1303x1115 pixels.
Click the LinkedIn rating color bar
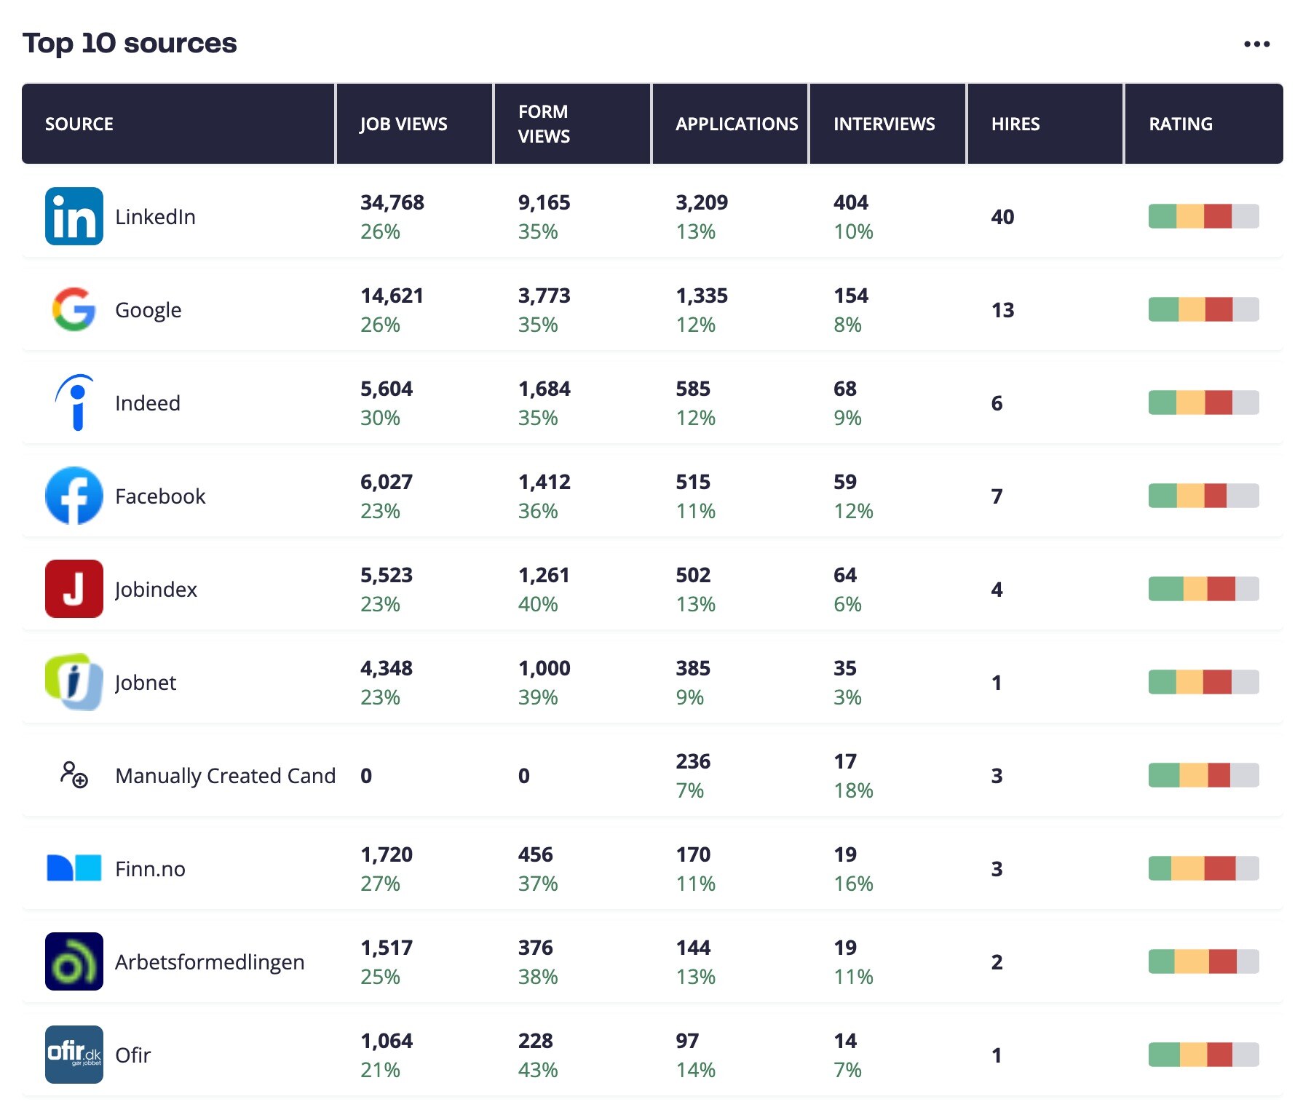click(x=1204, y=216)
